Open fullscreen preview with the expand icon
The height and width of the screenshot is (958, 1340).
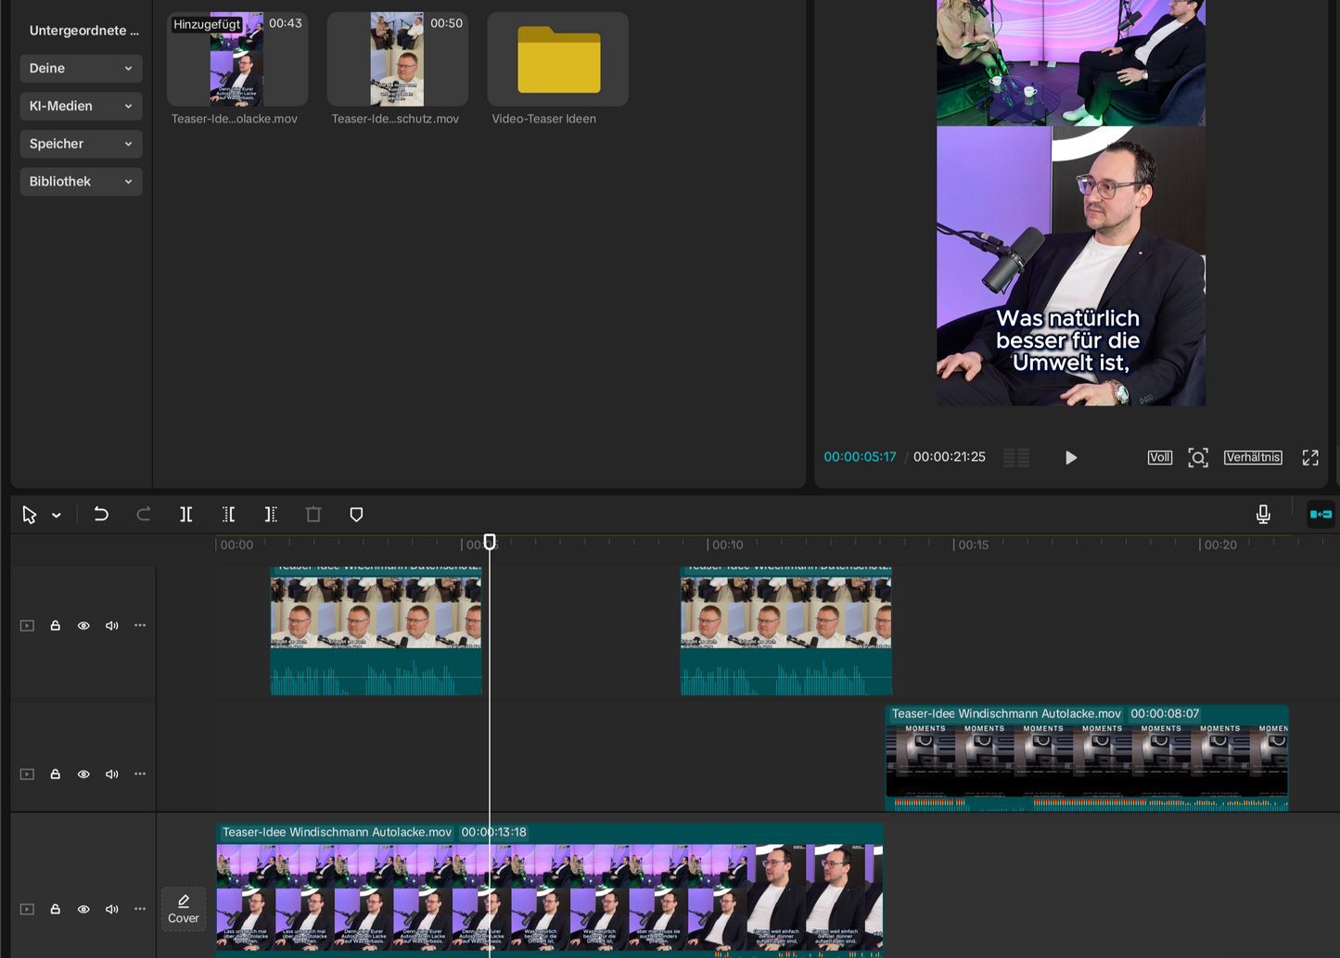(1310, 457)
